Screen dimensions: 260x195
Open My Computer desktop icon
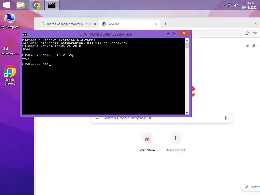(10, 21)
